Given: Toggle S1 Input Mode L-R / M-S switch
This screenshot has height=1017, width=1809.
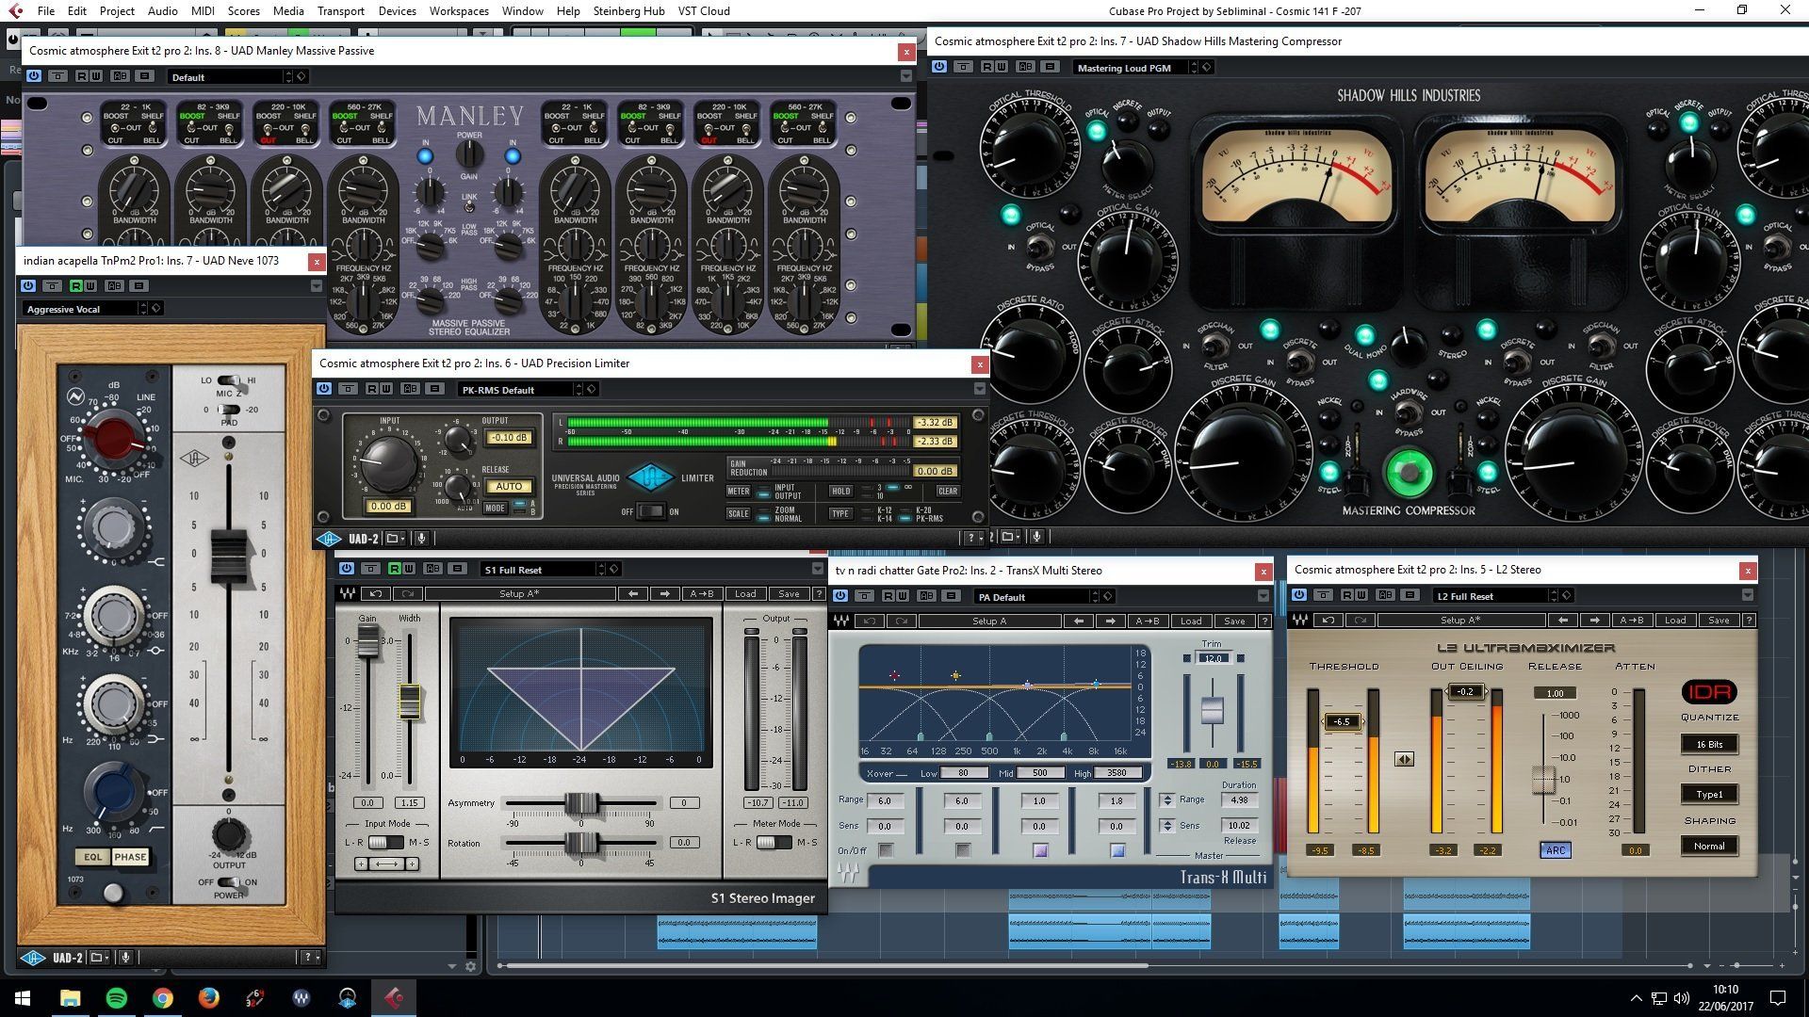Looking at the screenshot, I should pos(386,842).
